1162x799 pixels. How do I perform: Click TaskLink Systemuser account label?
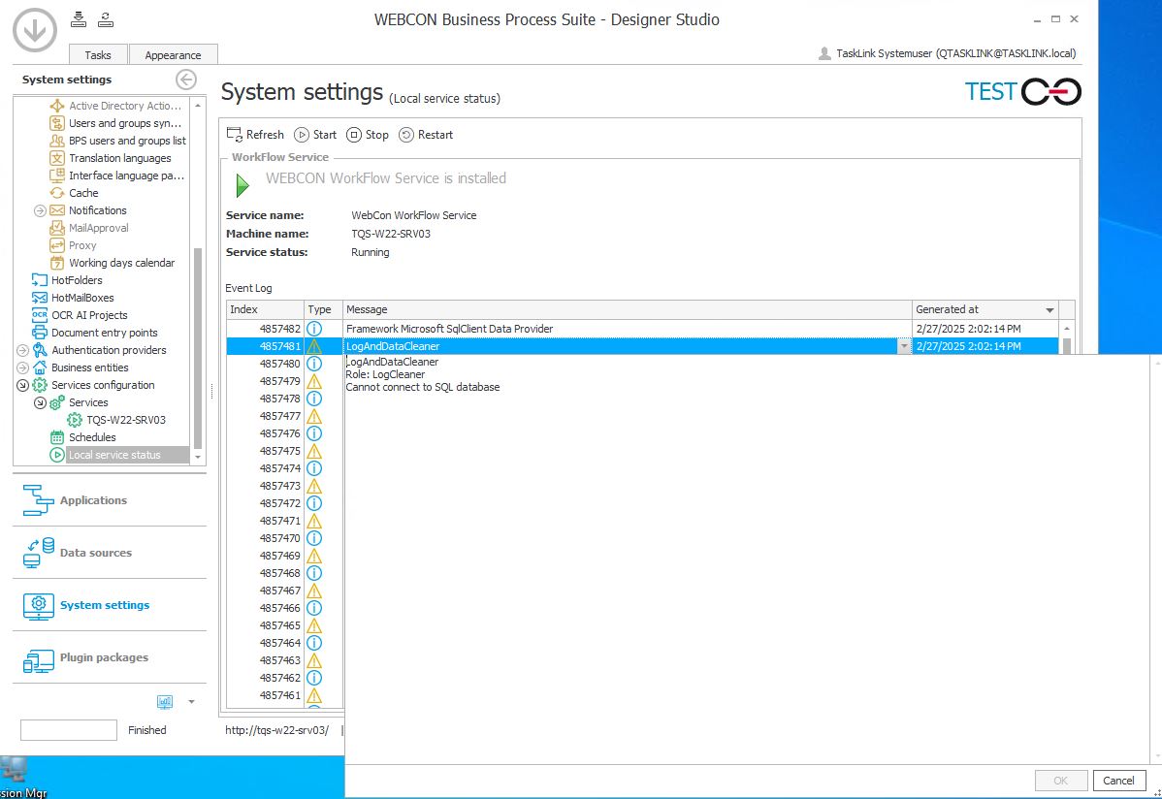pos(956,53)
